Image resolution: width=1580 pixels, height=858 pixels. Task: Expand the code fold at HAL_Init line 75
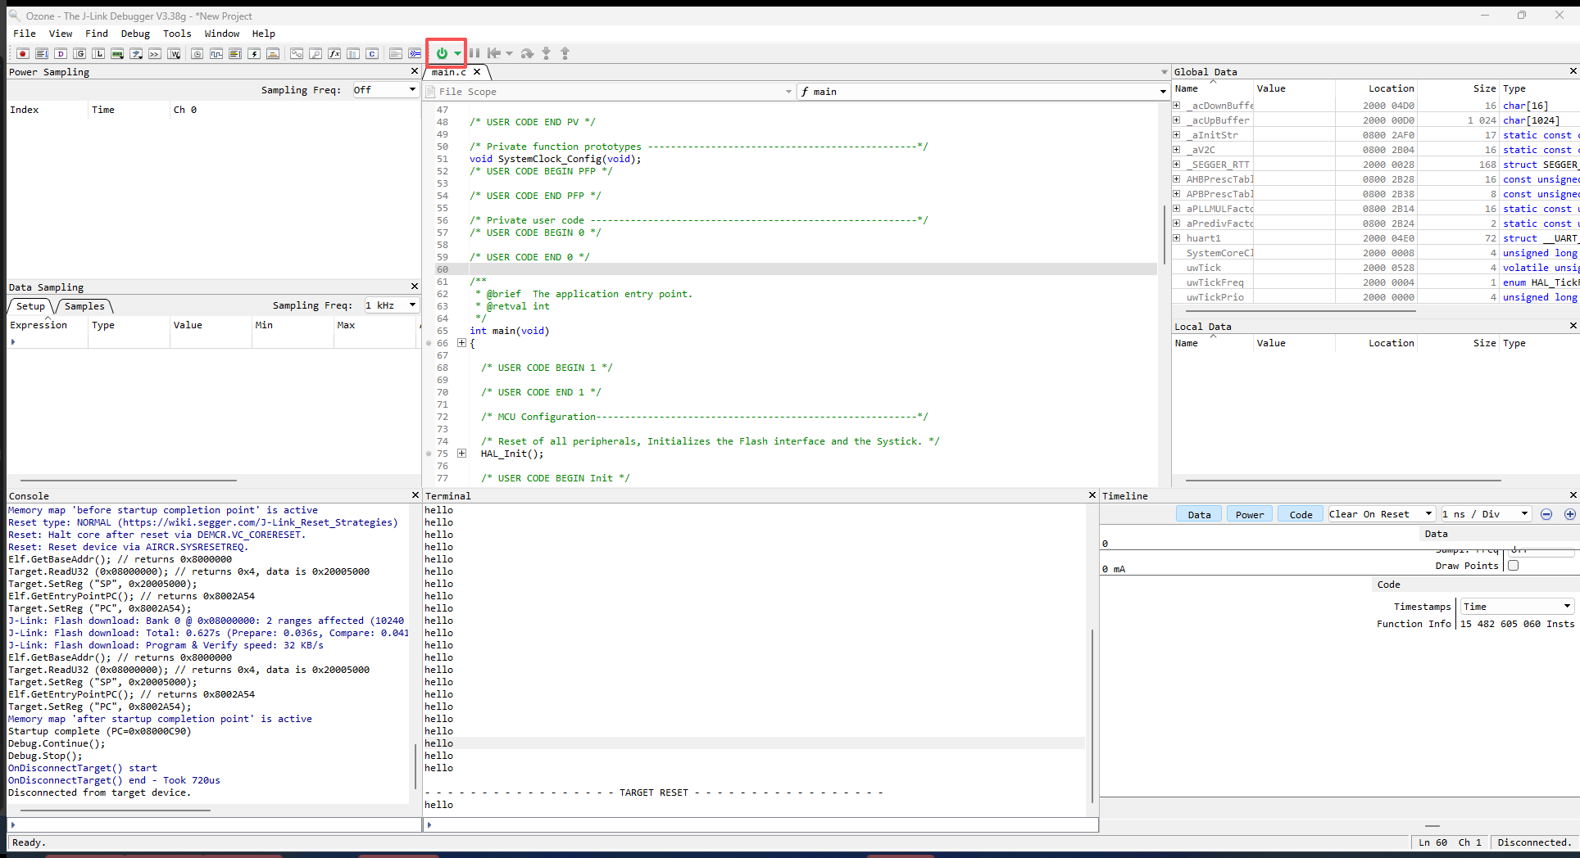coord(461,454)
